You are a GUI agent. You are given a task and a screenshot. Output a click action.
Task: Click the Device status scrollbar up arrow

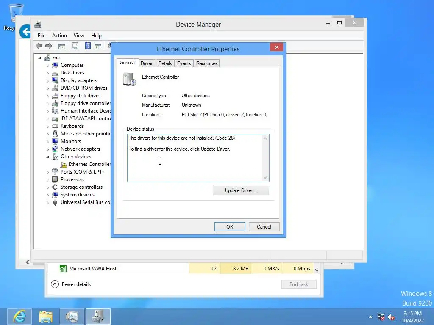(x=265, y=138)
